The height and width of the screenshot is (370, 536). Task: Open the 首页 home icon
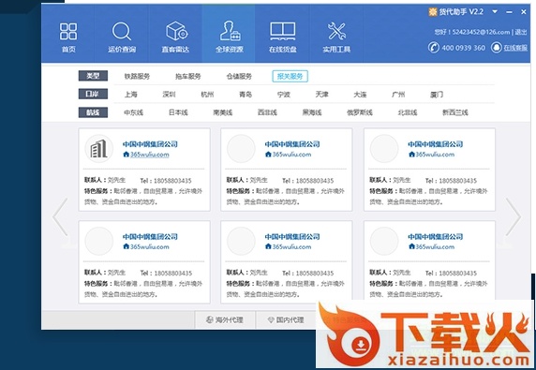coord(68,32)
